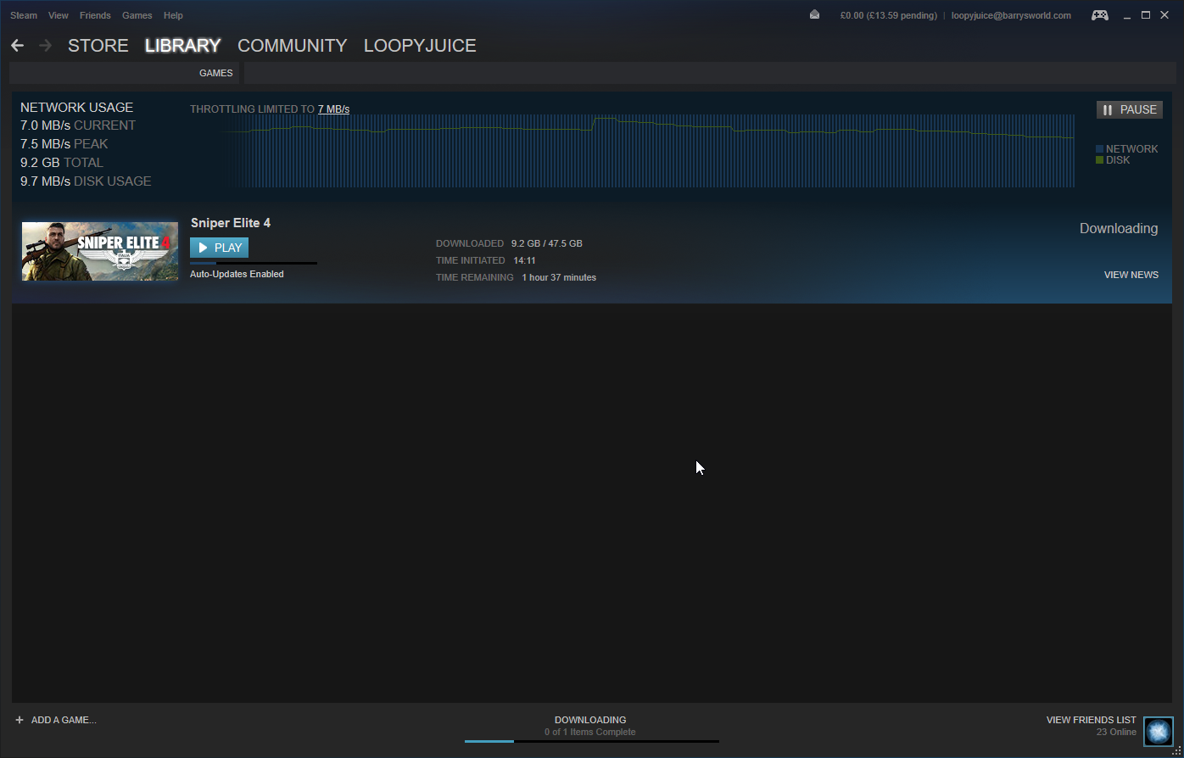Click the 9.7 MB/s DISK USAGE value
The image size is (1184, 758).
tap(86, 181)
